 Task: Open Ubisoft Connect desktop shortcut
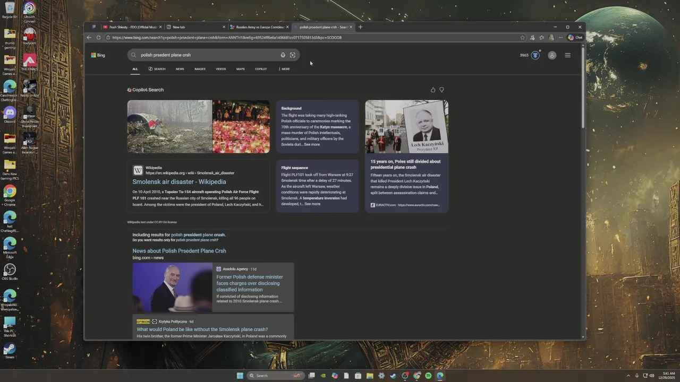[30, 12]
